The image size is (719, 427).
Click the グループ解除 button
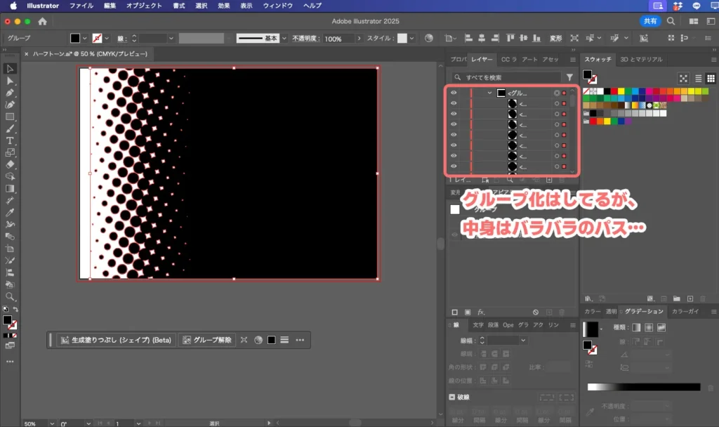click(207, 340)
